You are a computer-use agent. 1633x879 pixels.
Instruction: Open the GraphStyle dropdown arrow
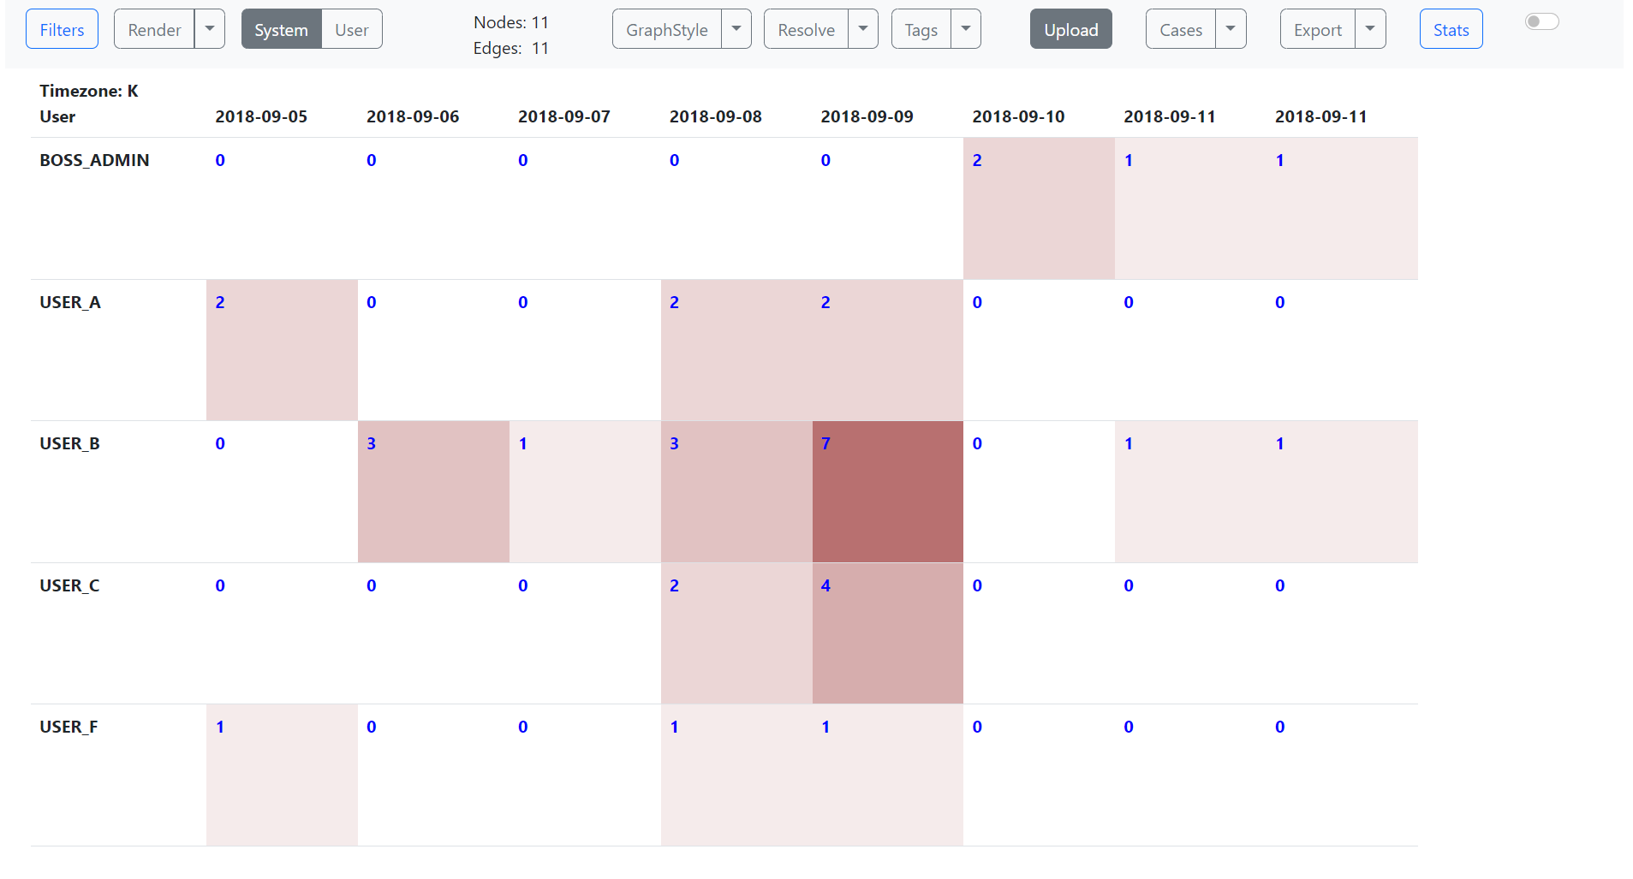[736, 29]
